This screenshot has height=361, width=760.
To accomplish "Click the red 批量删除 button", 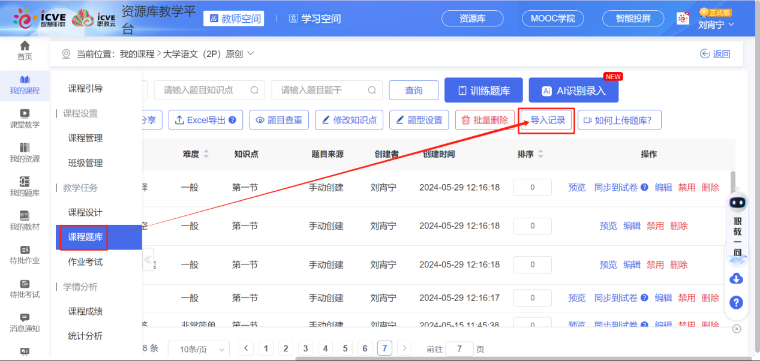I will click(484, 120).
